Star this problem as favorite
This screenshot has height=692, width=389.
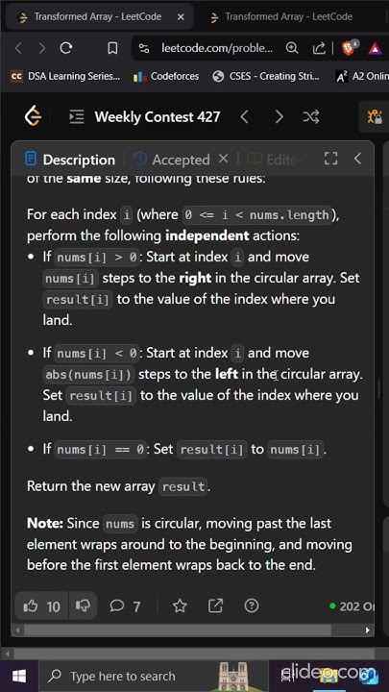[180, 606]
